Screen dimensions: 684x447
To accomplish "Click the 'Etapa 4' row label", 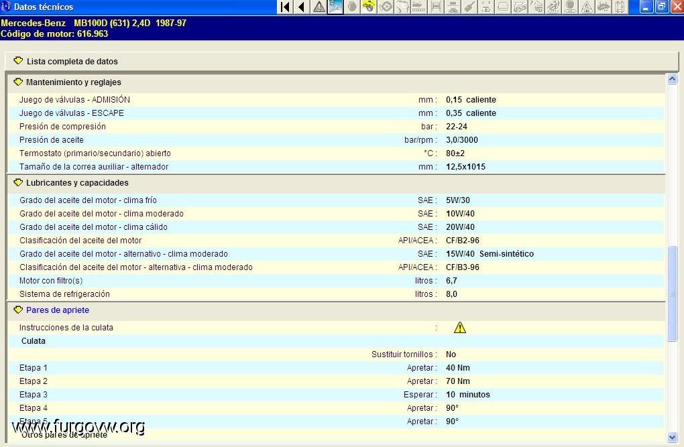I will [x=33, y=408].
